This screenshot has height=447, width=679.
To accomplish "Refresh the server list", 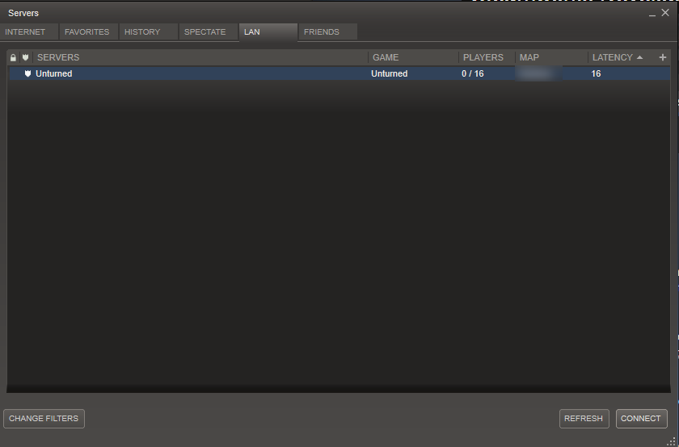I will [584, 419].
